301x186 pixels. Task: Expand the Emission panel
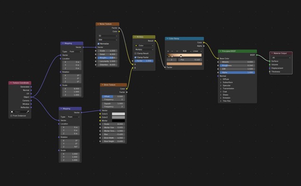pos(221,98)
